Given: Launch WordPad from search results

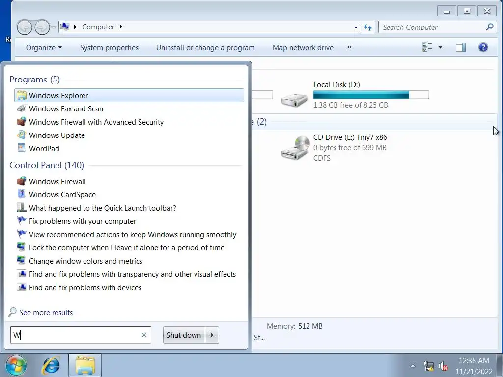Looking at the screenshot, I should 44,148.
